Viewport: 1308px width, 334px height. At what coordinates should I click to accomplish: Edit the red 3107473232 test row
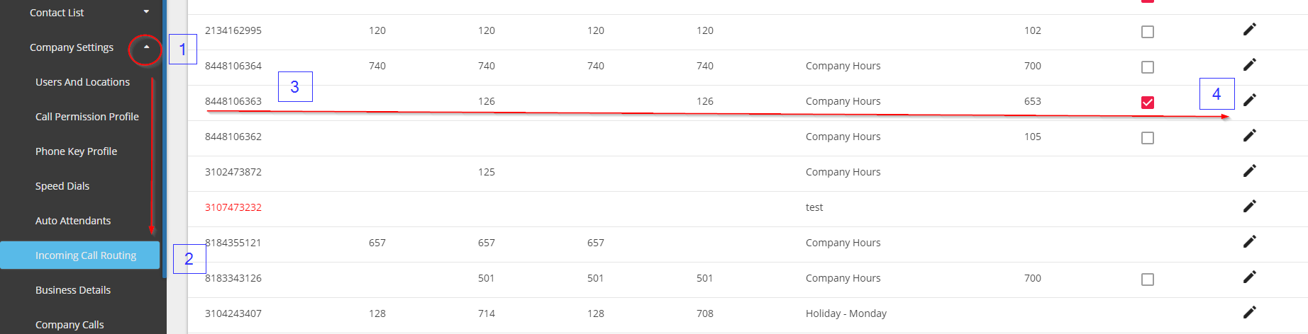pyautogui.click(x=1249, y=206)
